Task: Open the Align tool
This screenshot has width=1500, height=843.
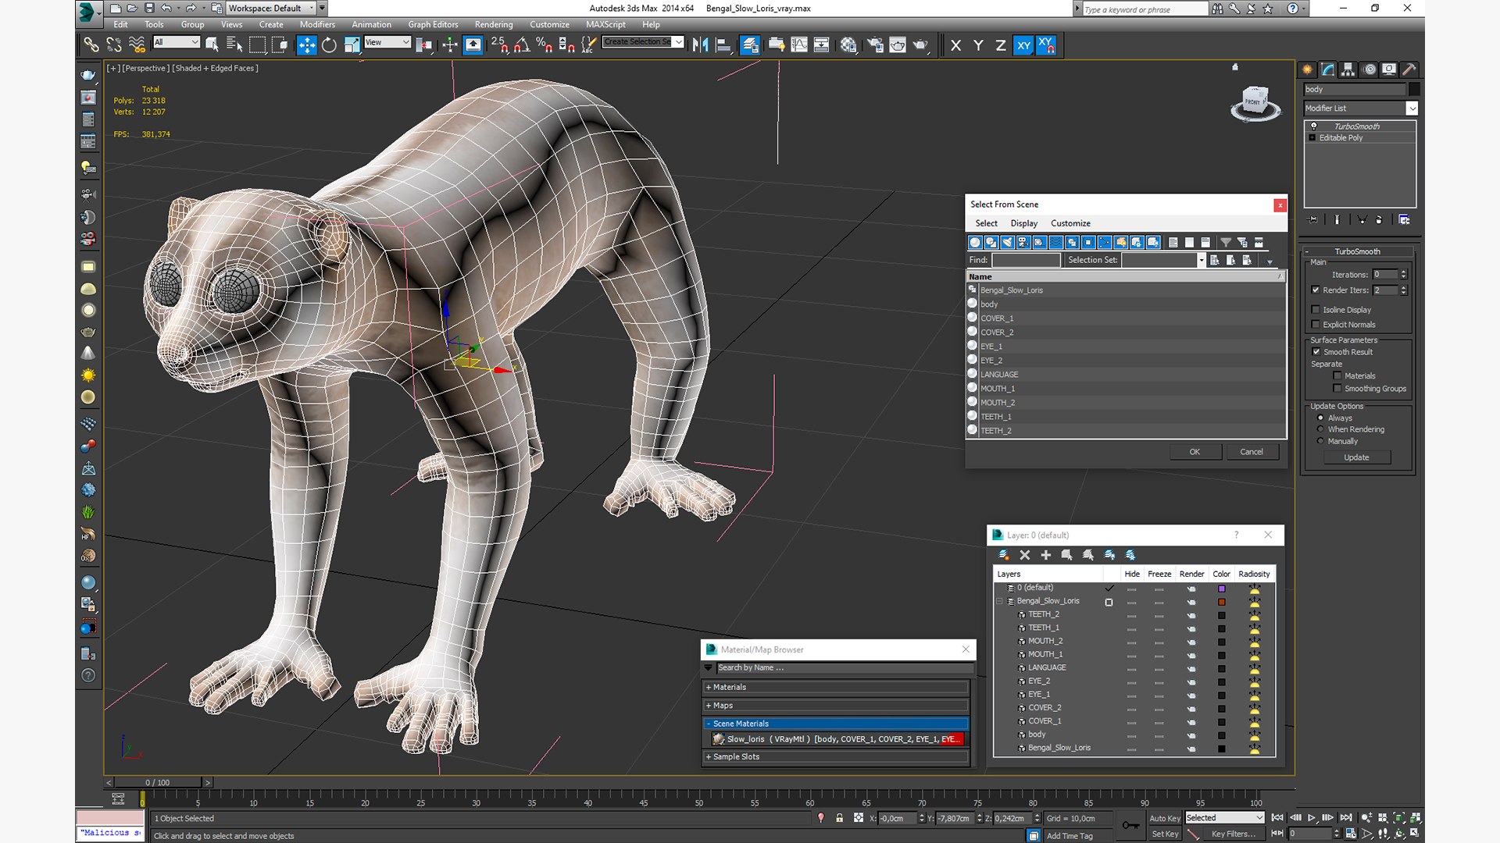Action: (x=723, y=45)
